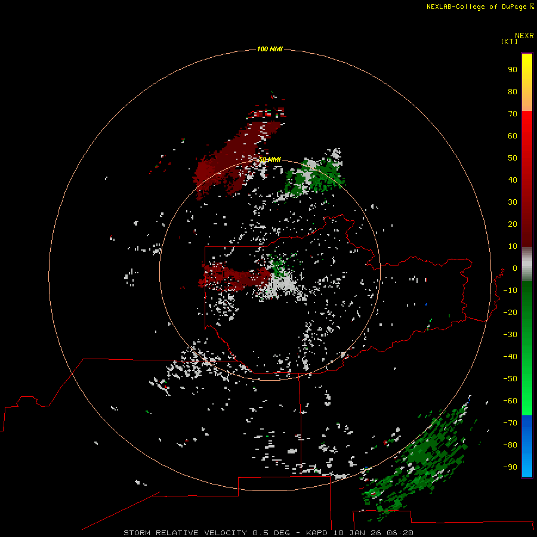
Task: Click the 50 NMI range ring label
Action: click(270, 159)
